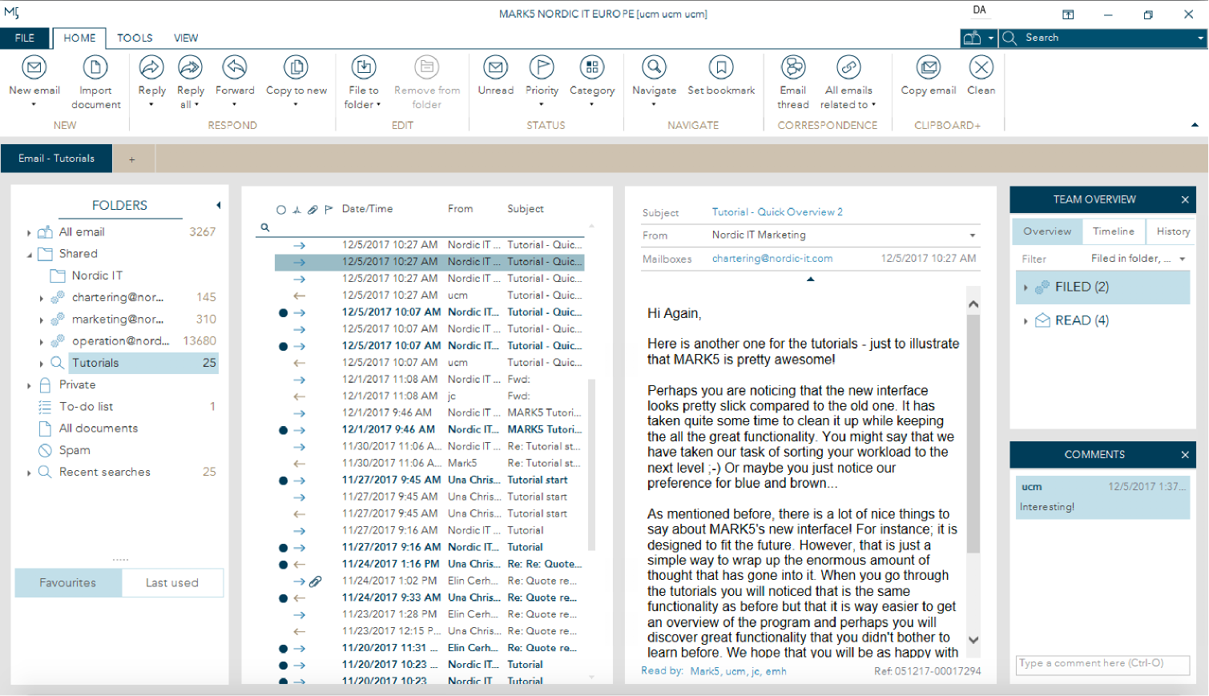This screenshot has height=696, width=1209.
Task: Click the read-status circle column header icon
Action: pyautogui.click(x=281, y=210)
